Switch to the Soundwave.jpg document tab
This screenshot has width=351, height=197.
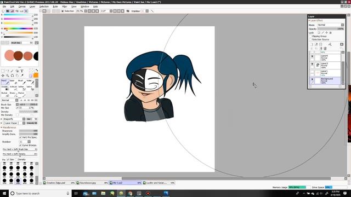pyautogui.click(x=92, y=183)
